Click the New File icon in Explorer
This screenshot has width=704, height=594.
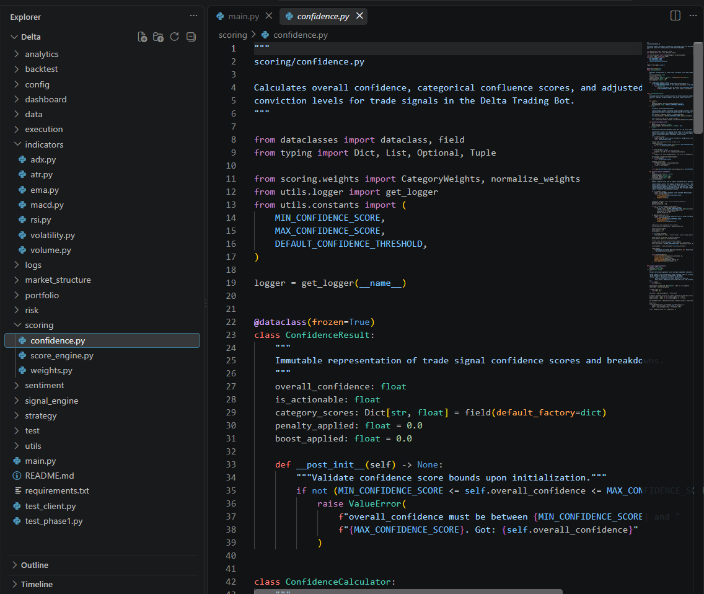click(143, 37)
